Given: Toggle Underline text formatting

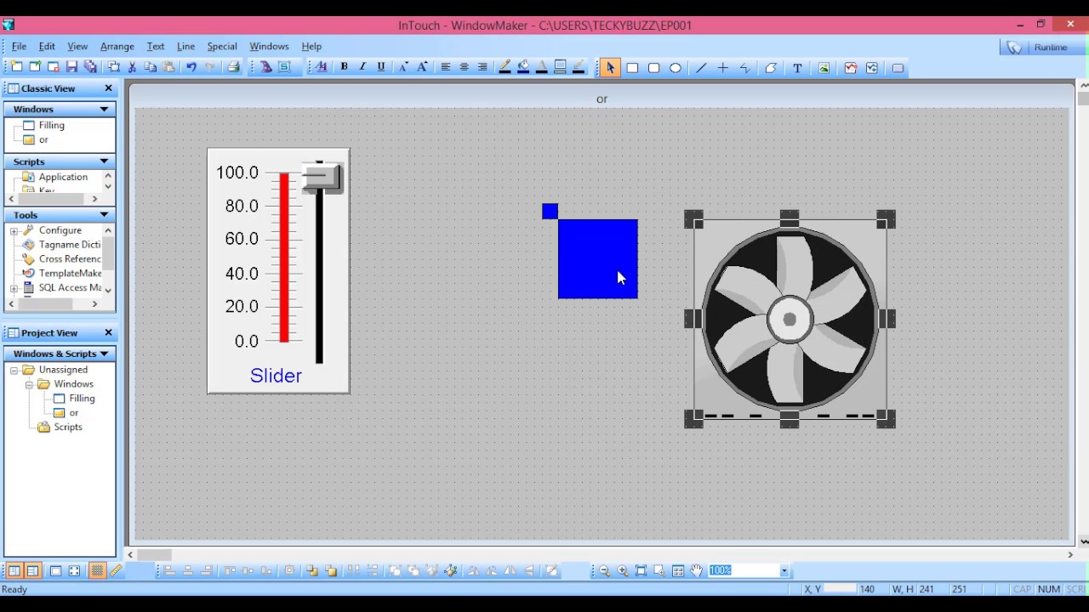Looking at the screenshot, I should pos(381,67).
